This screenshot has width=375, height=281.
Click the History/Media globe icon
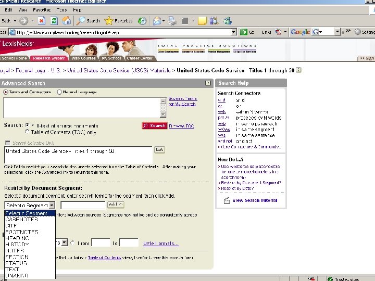[x=142, y=21]
